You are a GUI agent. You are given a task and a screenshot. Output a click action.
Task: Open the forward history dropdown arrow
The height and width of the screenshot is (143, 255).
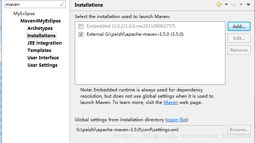[241, 4]
